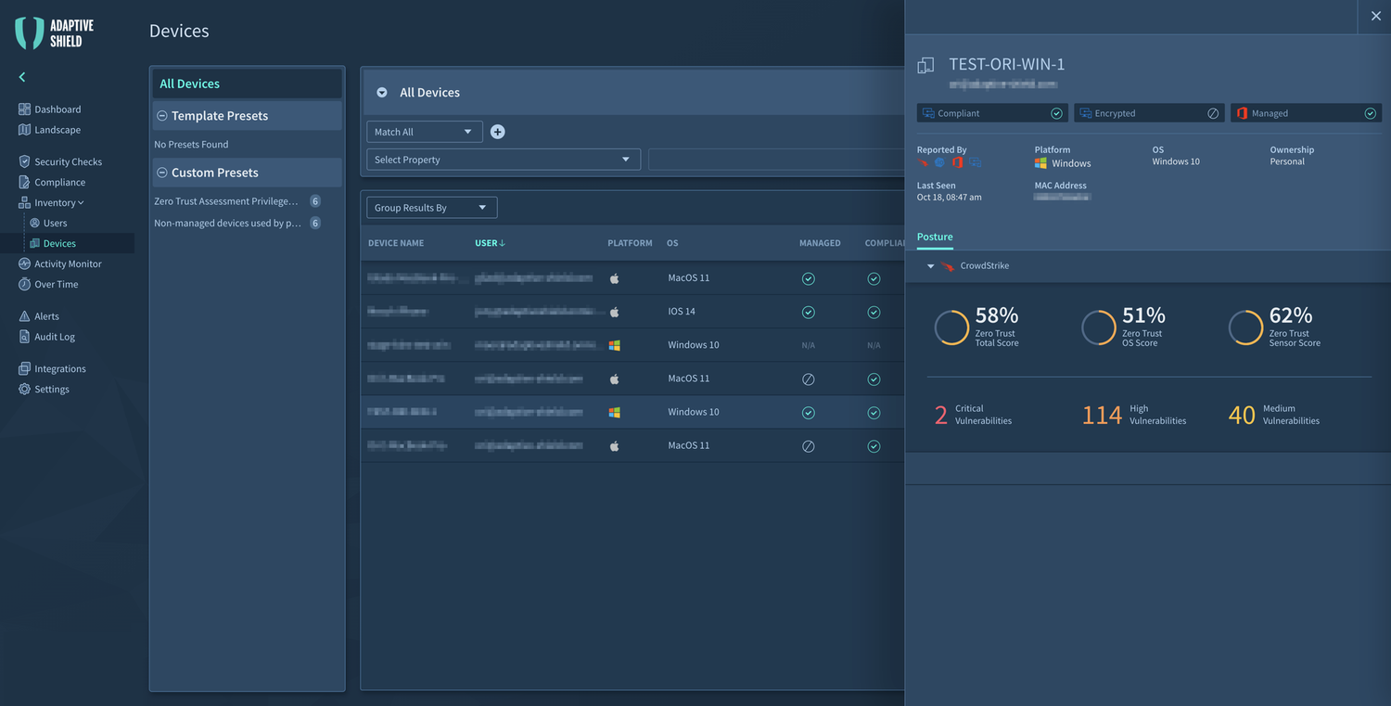The image size is (1391, 706).
Task: Add a filter with the plus icon
Action: click(x=497, y=132)
